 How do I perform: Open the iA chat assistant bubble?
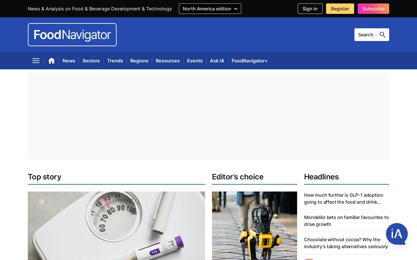pos(397,234)
